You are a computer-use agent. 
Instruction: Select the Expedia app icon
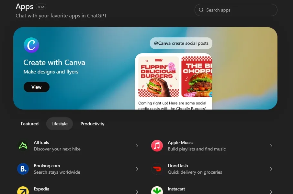click(23, 191)
